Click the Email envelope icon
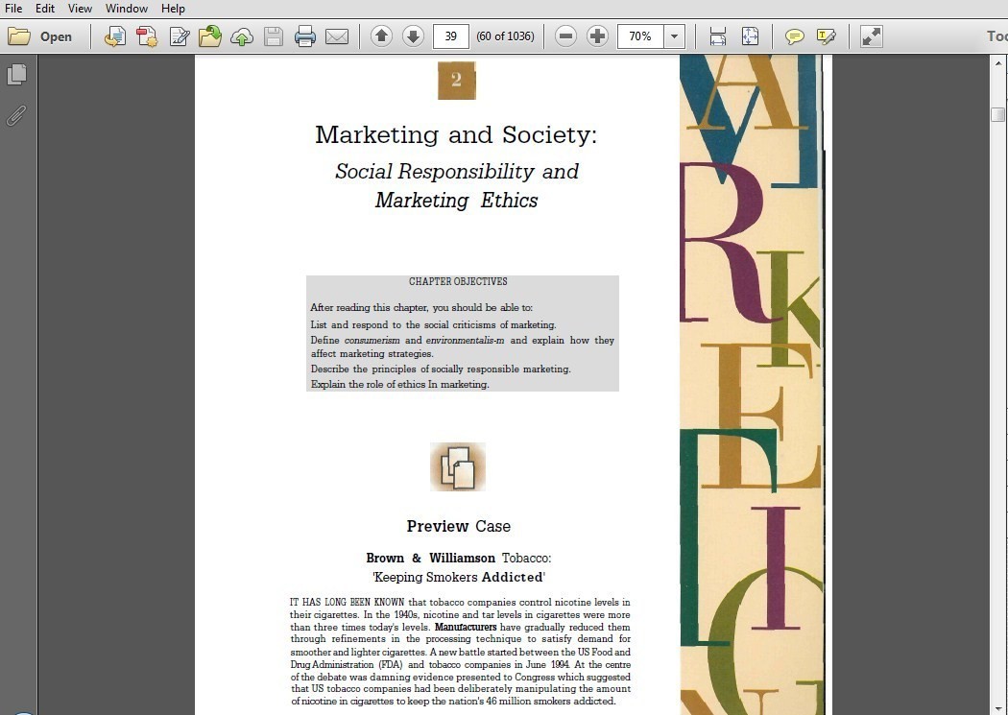This screenshot has width=1008, height=715. [x=337, y=36]
